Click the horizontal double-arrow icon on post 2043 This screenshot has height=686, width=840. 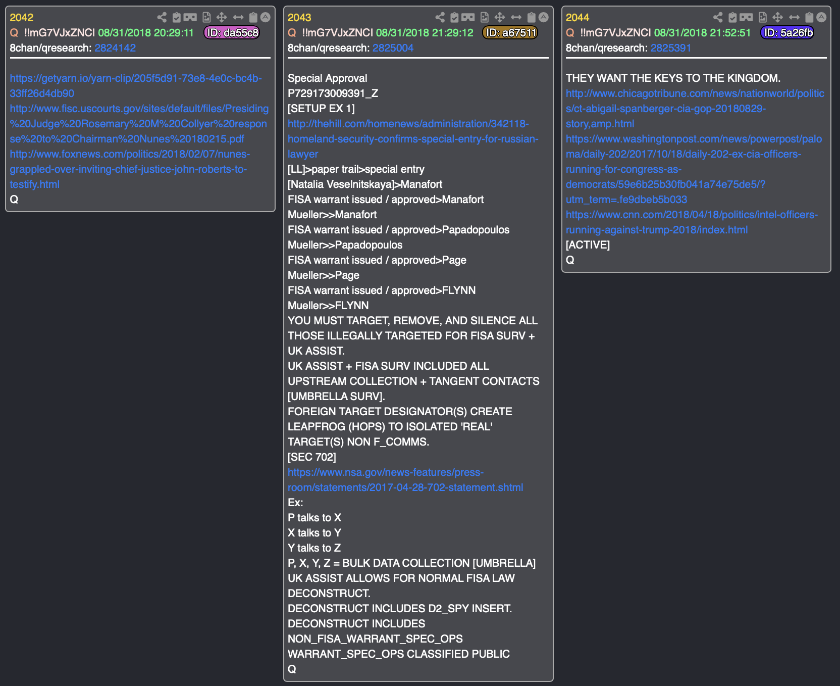point(516,18)
